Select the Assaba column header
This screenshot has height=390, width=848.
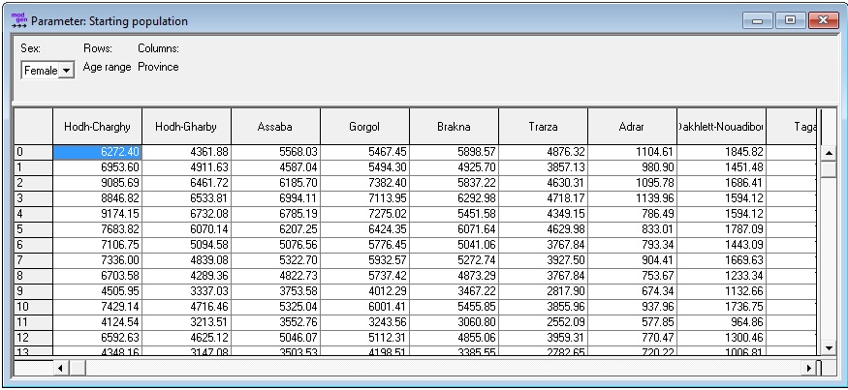[x=275, y=127]
